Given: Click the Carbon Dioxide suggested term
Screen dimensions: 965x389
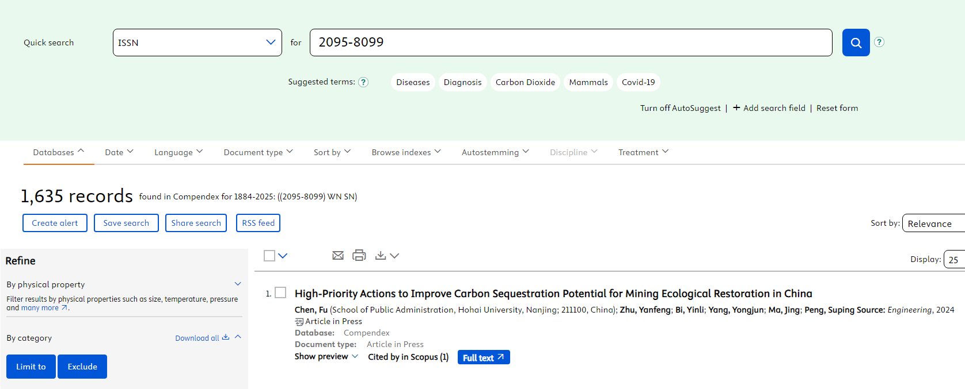Looking at the screenshot, I should (525, 82).
